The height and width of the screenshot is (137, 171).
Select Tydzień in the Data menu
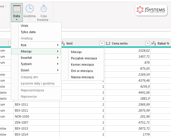pyautogui.click(x=36, y=64)
